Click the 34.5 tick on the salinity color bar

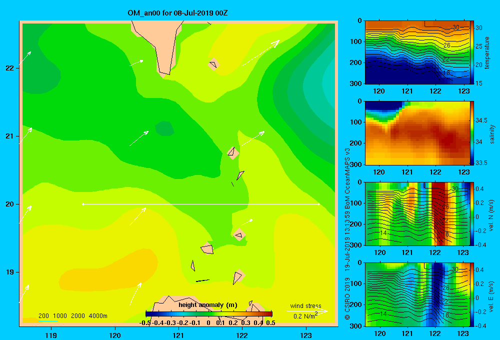(481, 120)
